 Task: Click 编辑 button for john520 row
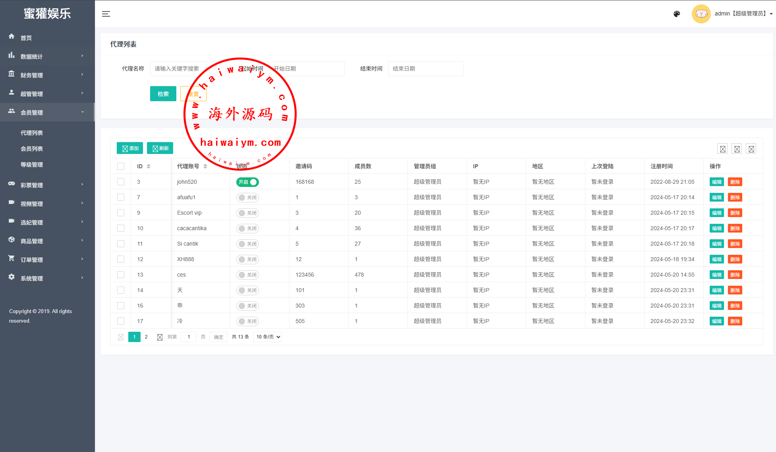(x=716, y=182)
